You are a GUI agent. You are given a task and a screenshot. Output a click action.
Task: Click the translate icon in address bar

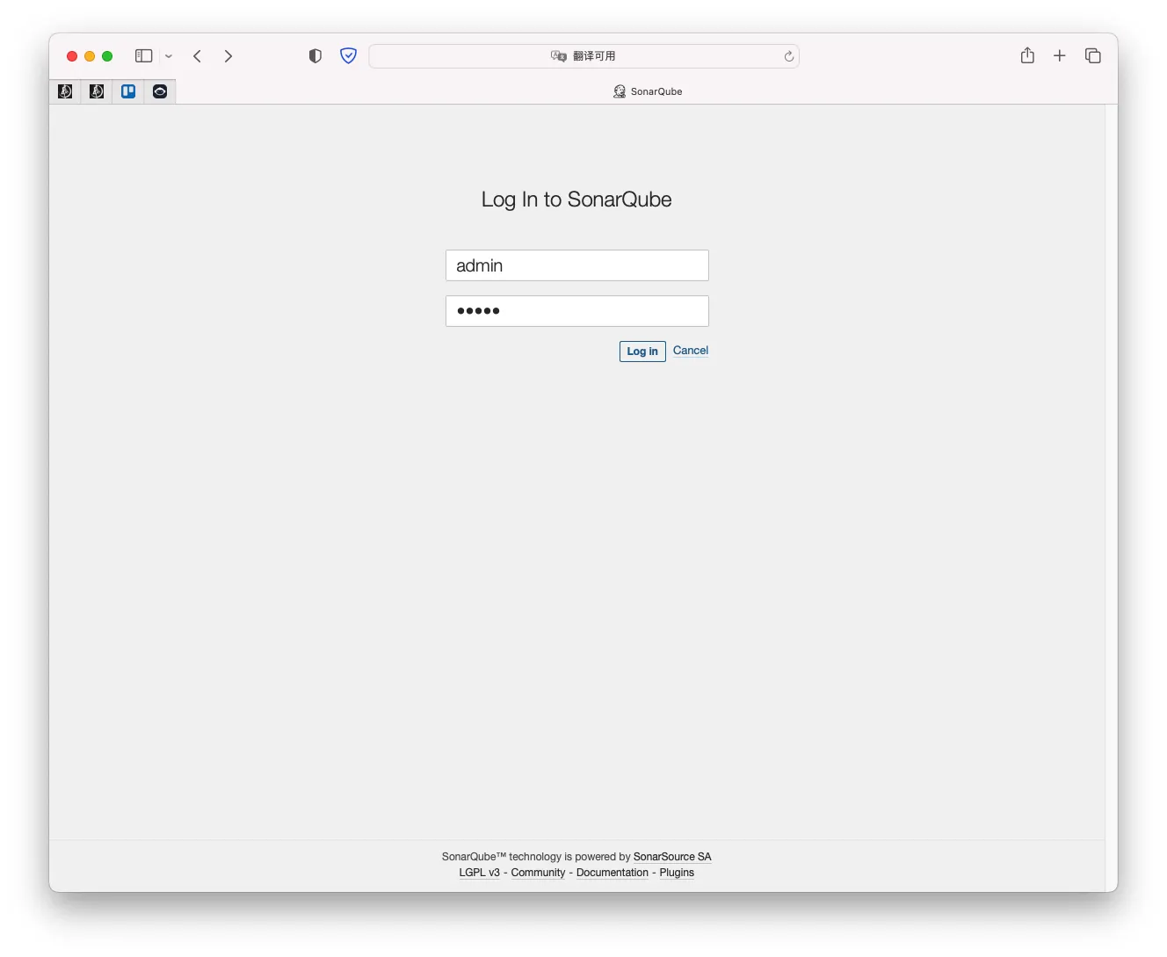(558, 56)
